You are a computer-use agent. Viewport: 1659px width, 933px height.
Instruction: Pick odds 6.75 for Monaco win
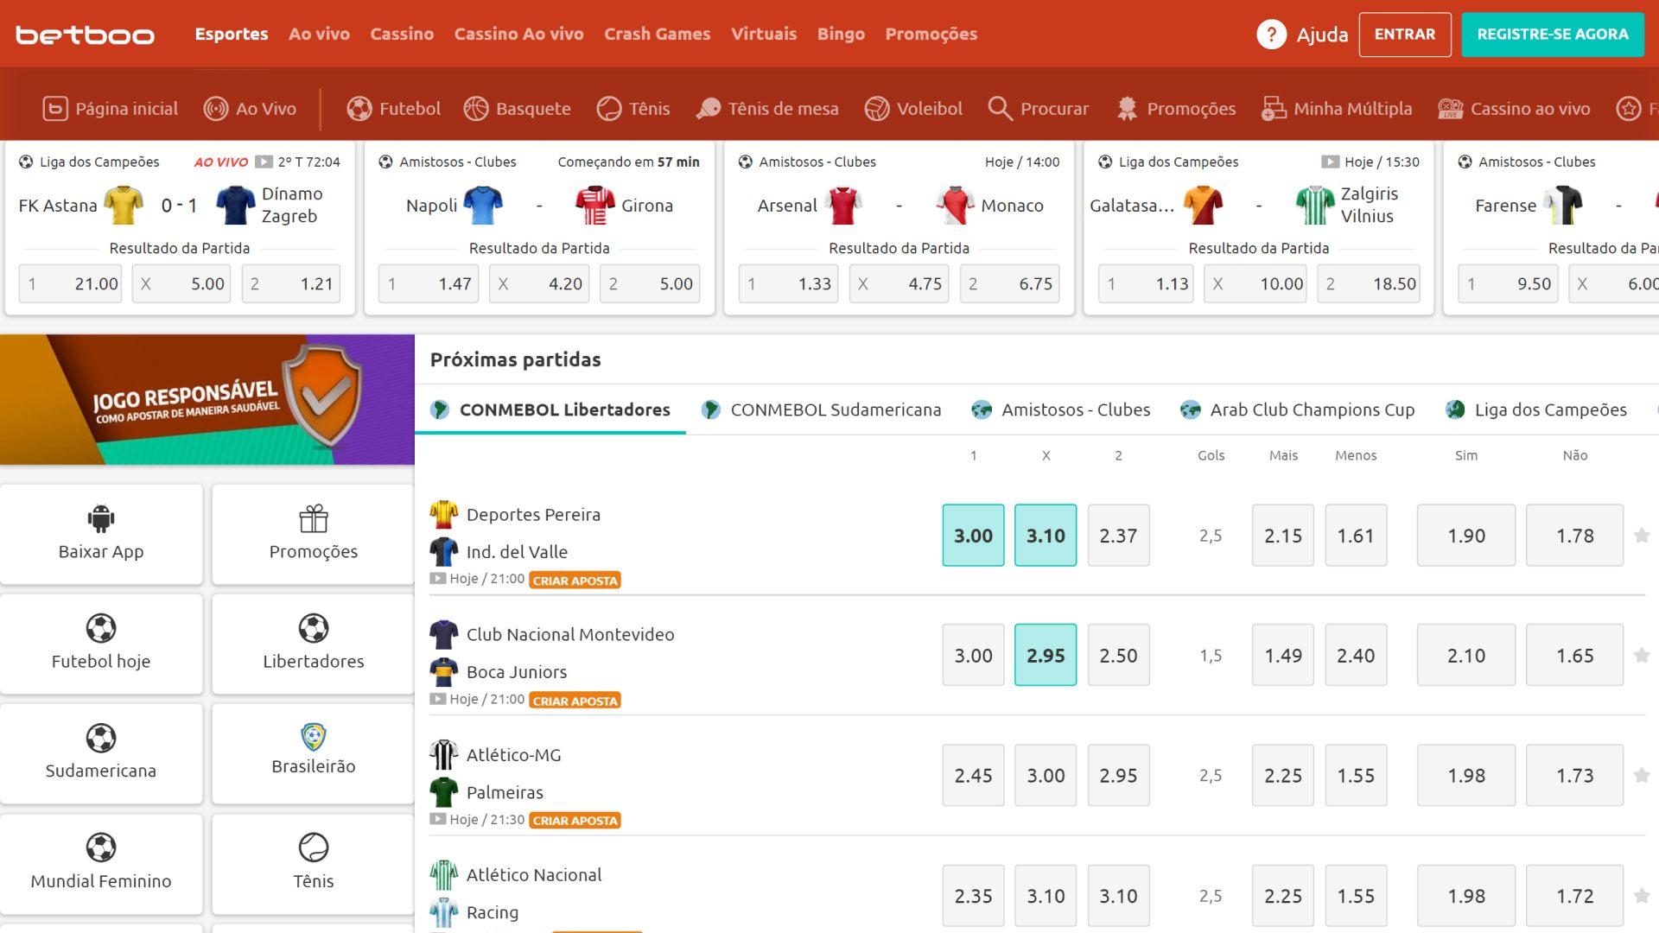[x=1010, y=283]
